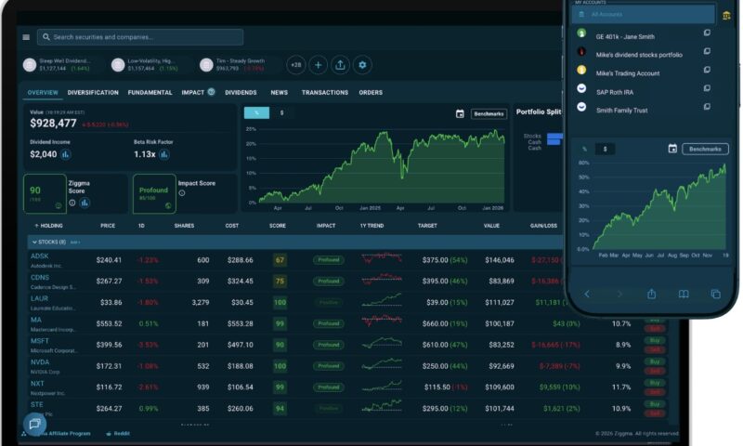Open the hamburger menu beside the search bar
Image resolution: width=743 pixels, height=446 pixels.
point(26,37)
